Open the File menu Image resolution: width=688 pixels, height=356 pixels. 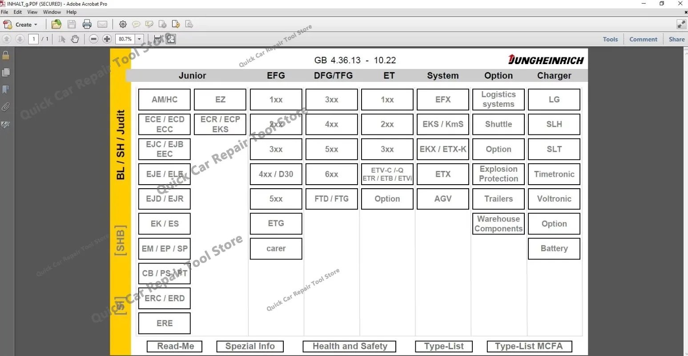4,12
